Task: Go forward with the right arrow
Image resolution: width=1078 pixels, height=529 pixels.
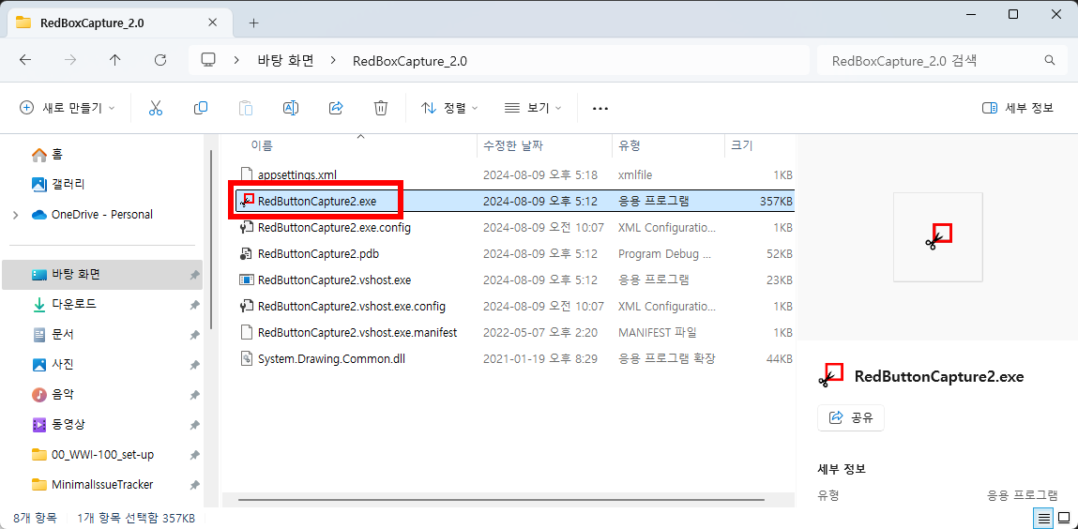Action: pos(70,60)
